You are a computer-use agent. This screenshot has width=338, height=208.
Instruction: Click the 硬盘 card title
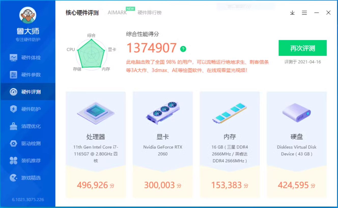(x=297, y=137)
